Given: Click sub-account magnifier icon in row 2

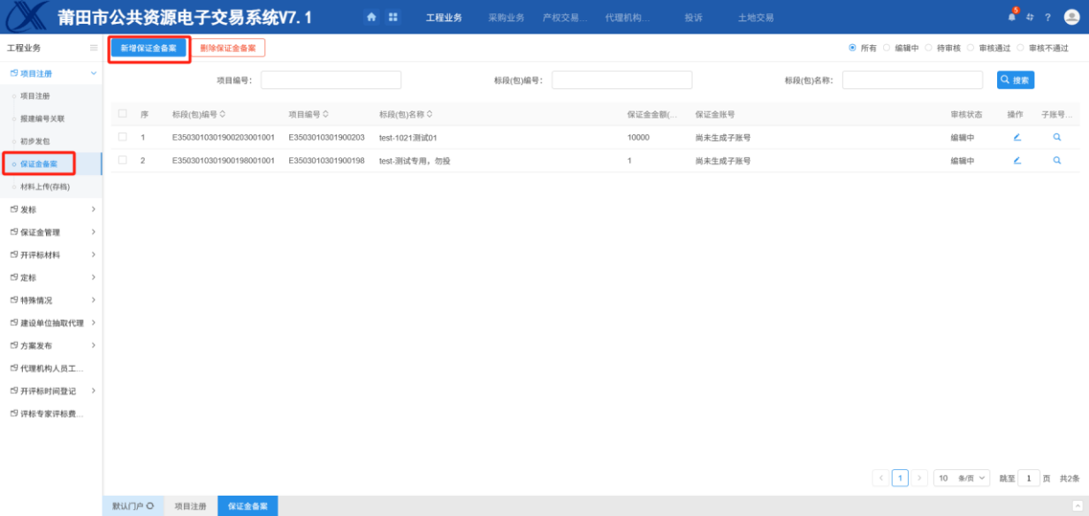Looking at the screenshot, I should pyautogui.click(x=1056, y=160).
